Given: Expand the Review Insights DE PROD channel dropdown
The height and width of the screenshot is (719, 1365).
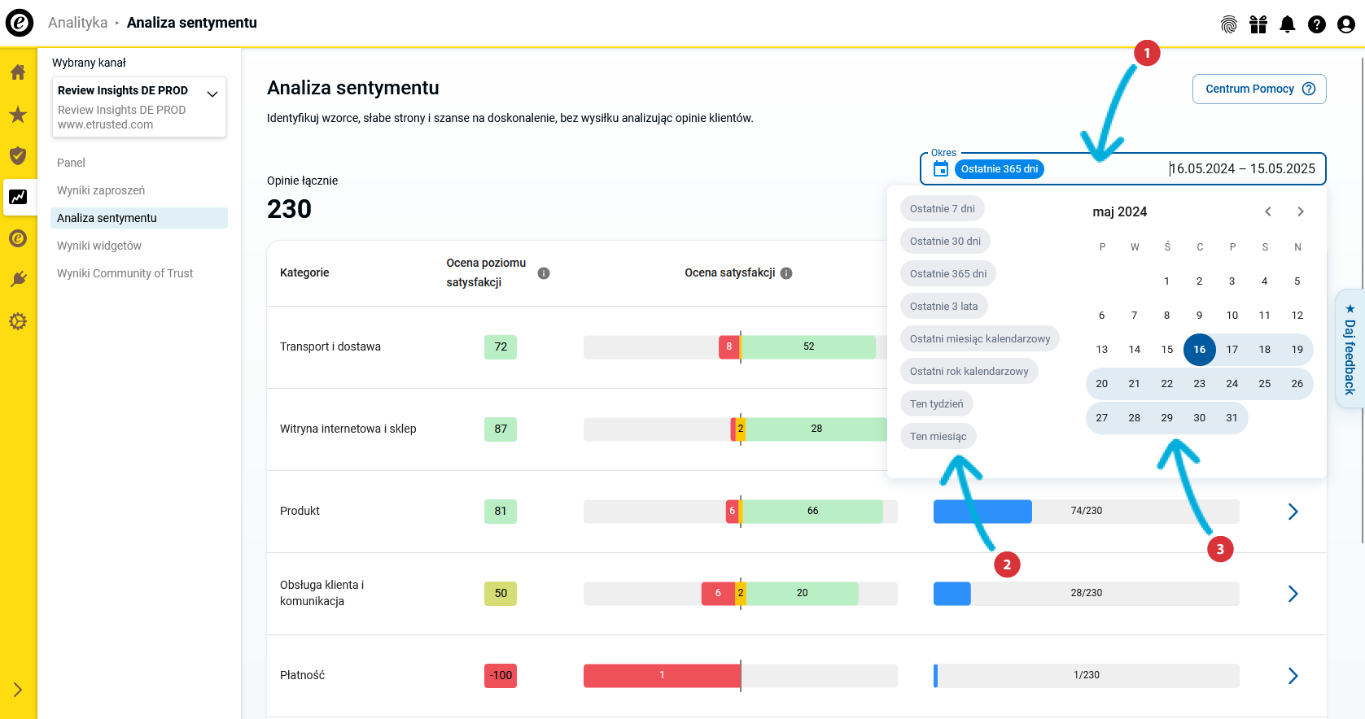Looking at the screenshot, I should coord(212,94).
